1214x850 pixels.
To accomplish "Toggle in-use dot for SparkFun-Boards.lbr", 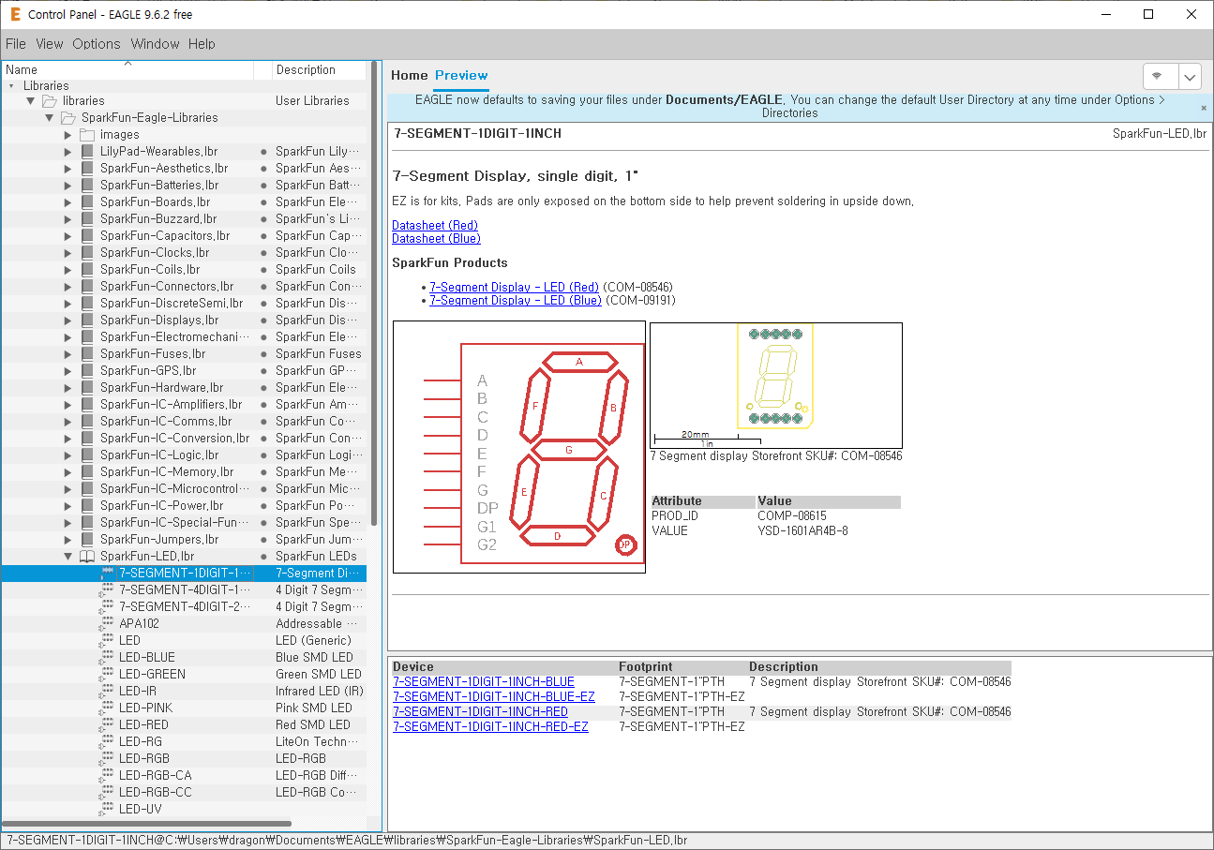I will tap(263, 201).
